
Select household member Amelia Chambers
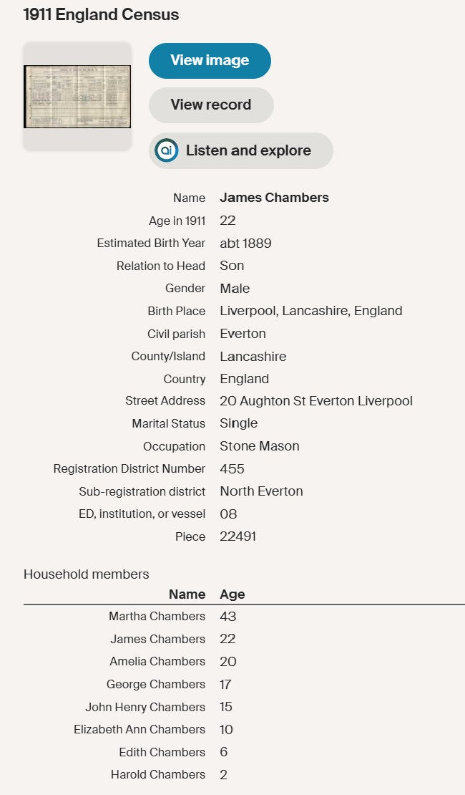157,661
